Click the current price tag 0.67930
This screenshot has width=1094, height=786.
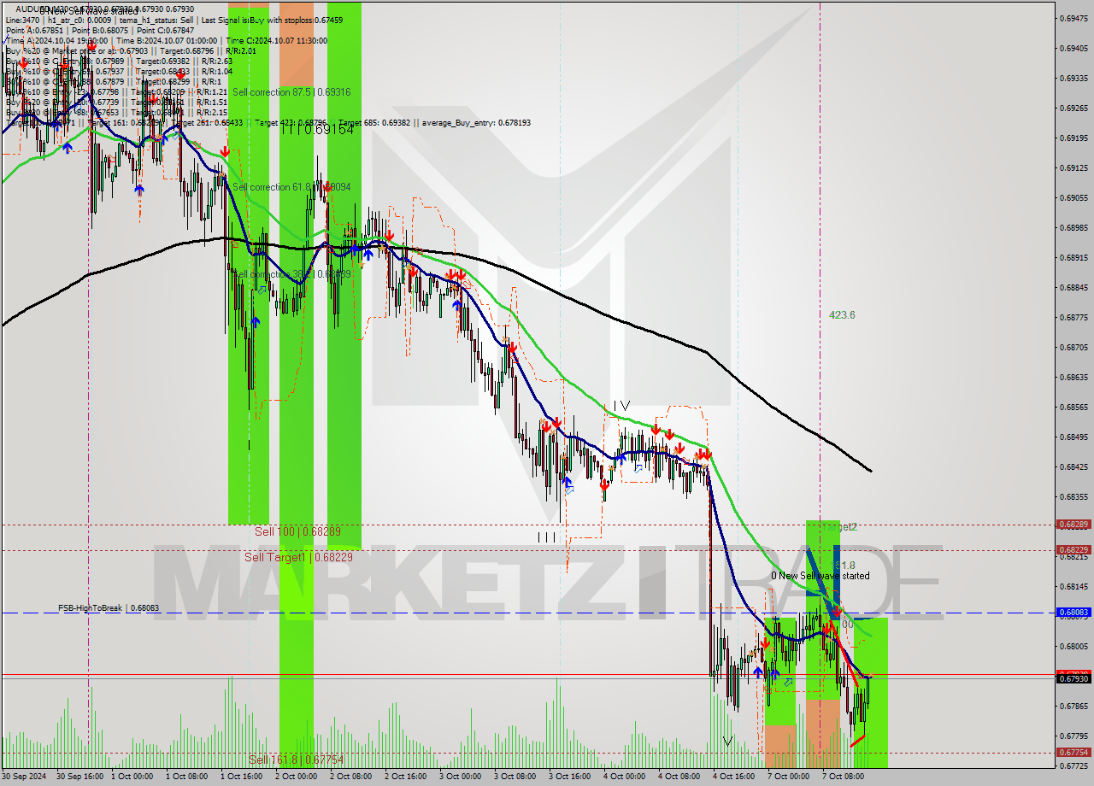point(1073,678)
